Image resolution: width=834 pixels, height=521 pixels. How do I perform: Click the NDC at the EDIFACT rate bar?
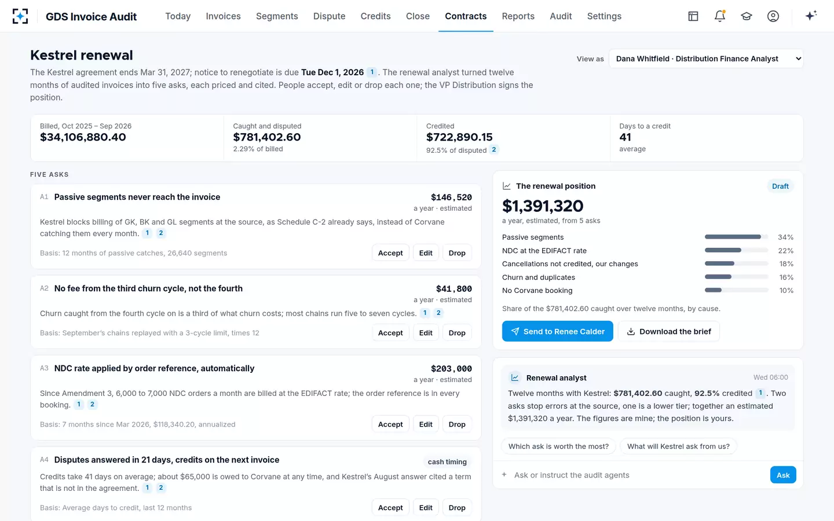coord(737,251)
